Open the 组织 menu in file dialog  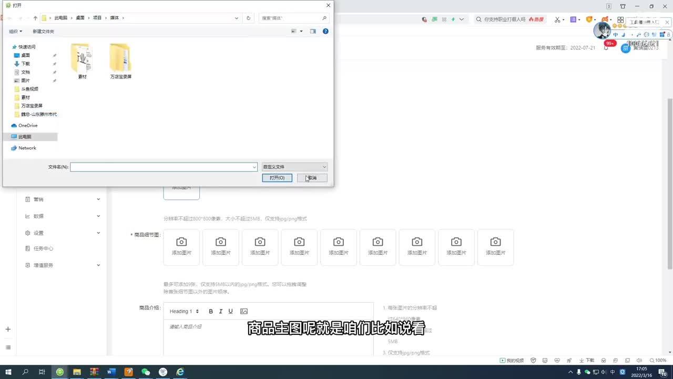point(15,32)
